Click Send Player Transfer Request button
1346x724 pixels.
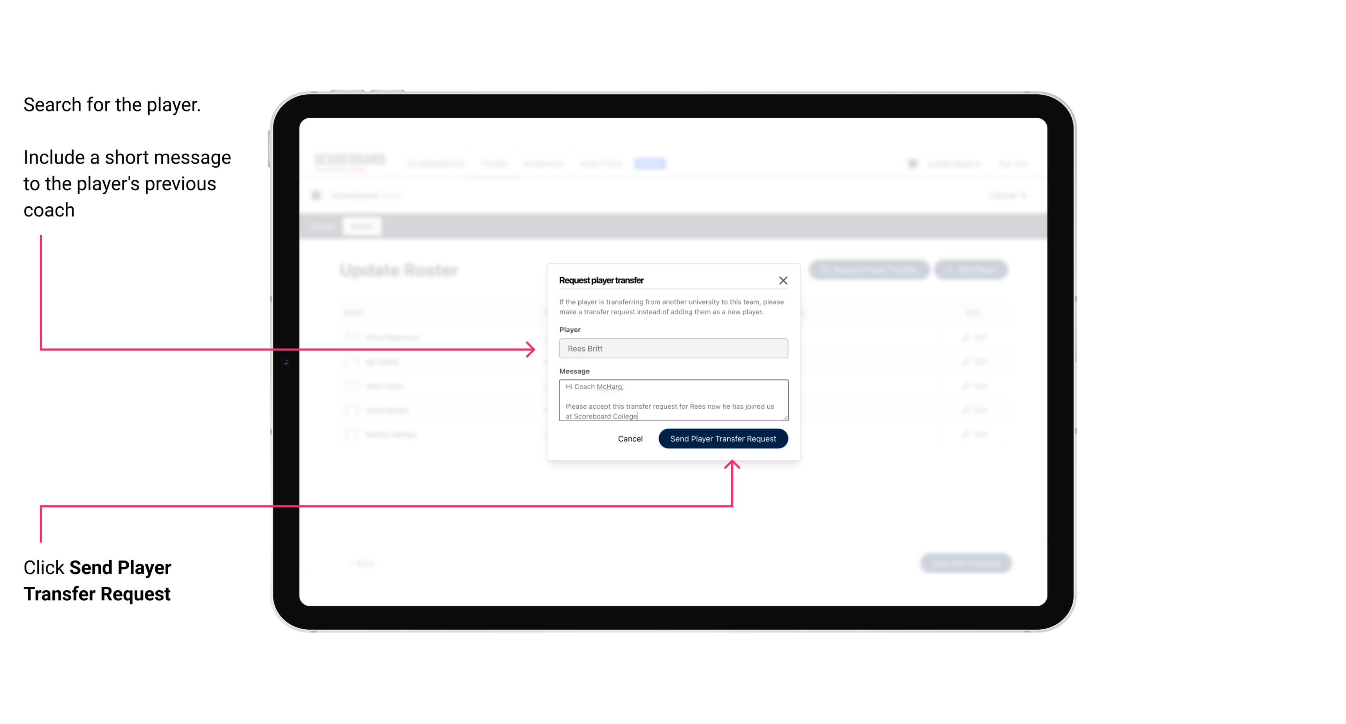click(723, 438)
